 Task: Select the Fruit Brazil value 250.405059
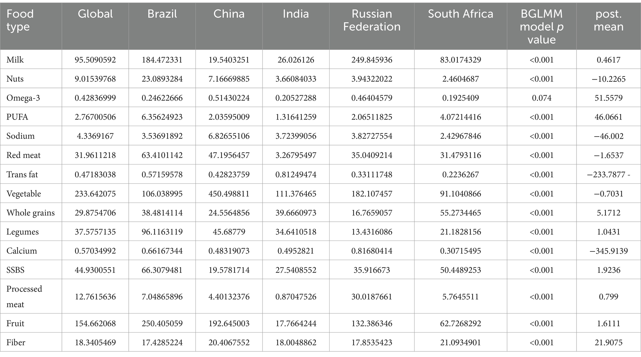162,323
